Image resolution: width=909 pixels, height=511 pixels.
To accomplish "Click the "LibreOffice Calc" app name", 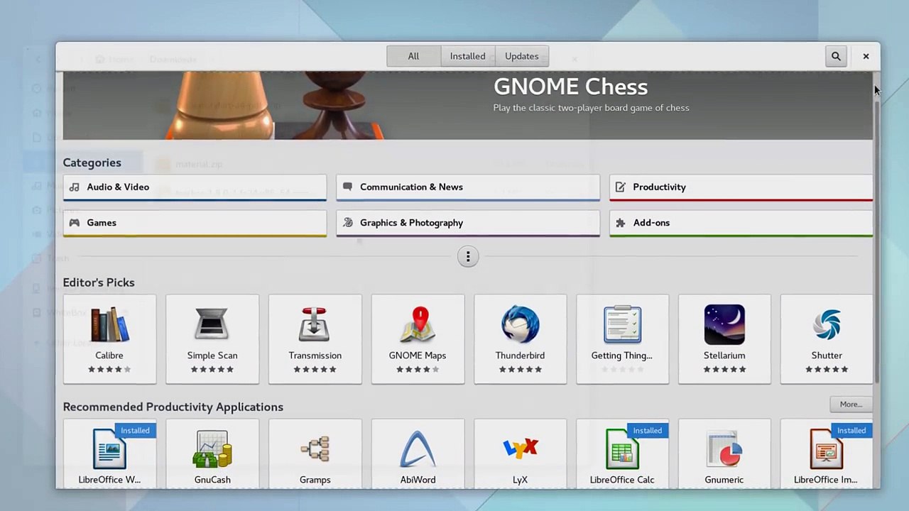I will [622, 480].
